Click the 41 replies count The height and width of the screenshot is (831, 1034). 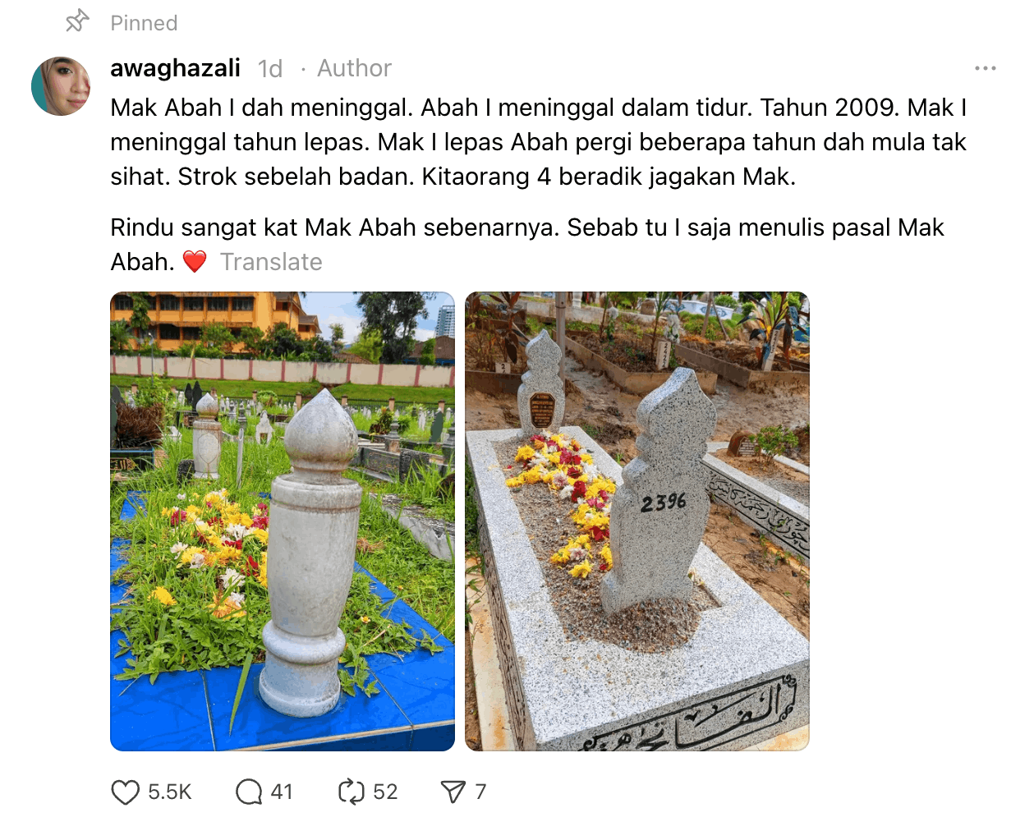(x=282, y=792)
